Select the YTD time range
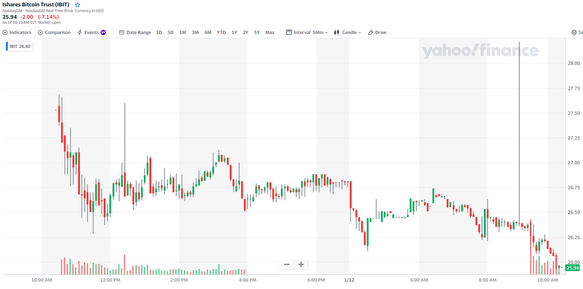This screenshot has height=289, width=583. click(222, 32)
